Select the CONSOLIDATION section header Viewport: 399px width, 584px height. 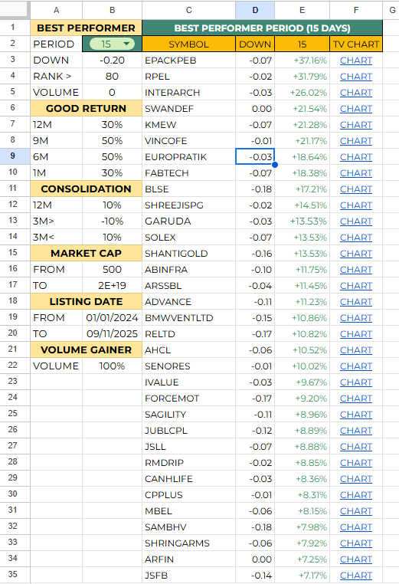[86, 189]
